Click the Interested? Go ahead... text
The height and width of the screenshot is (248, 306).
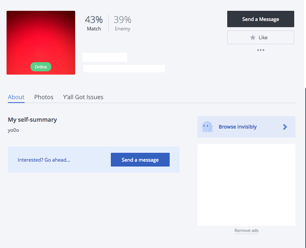pos(44,160)
